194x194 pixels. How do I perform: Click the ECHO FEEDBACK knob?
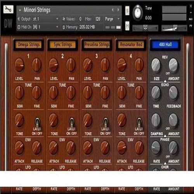click(x=173, y=93)
